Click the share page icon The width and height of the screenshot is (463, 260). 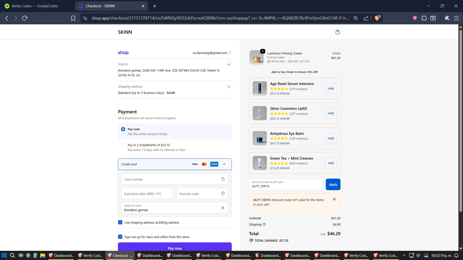coord(366,18)
